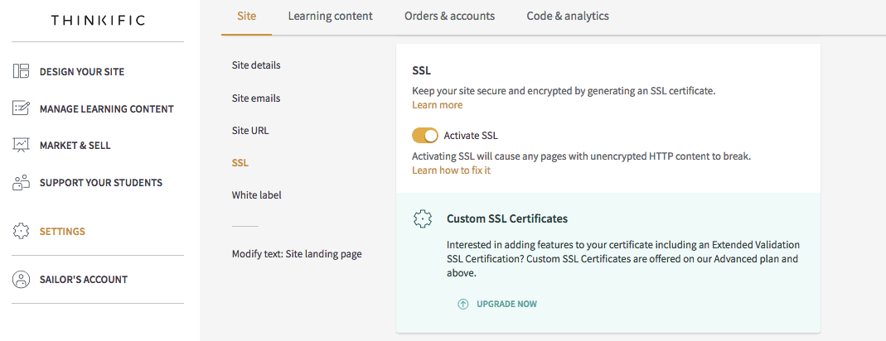Click the Market & Sell presentation icon
The height and width of the screenshot is (341, 886).
click(21, 145)
